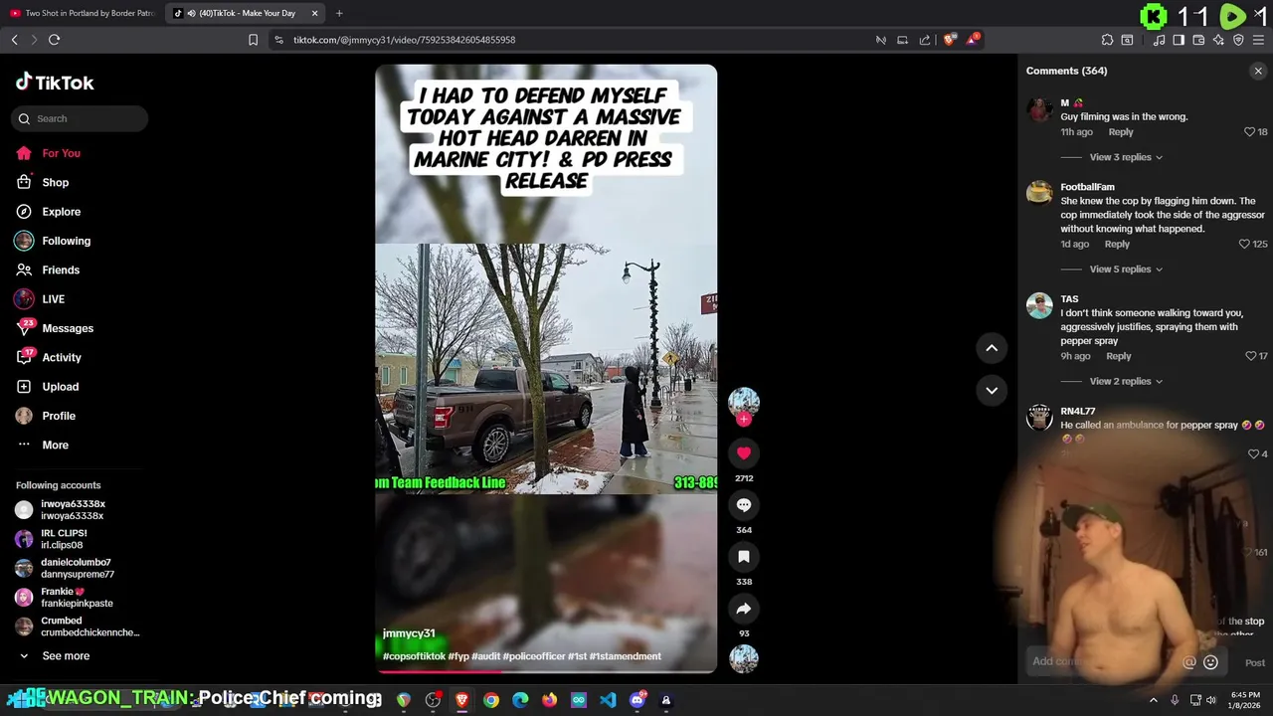
Task: Go to previous video with up arrow
Action: pyautogui.click(x=992, y=348)
